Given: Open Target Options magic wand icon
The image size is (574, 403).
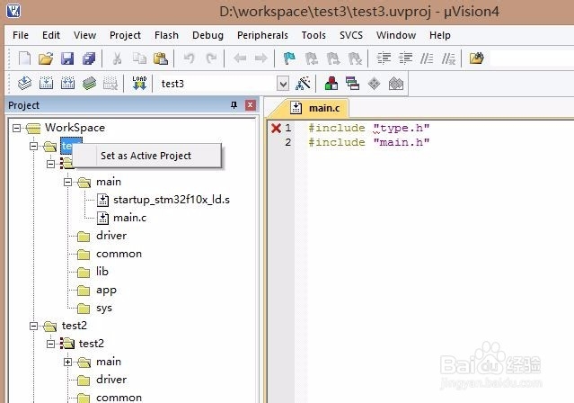Looking at the screenshot, I should [303, 84].
